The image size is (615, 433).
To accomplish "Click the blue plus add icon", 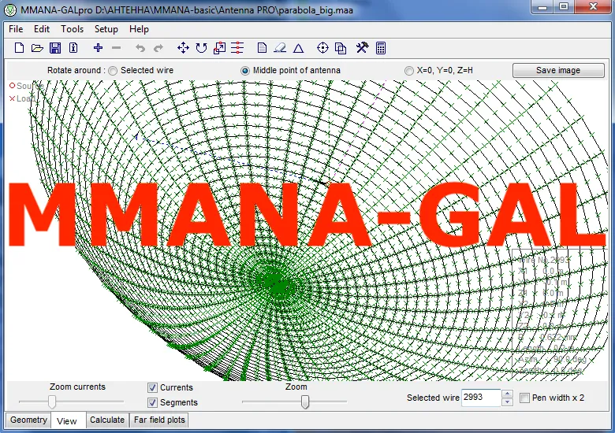I will pyautogui.click(x=98, y=48).
